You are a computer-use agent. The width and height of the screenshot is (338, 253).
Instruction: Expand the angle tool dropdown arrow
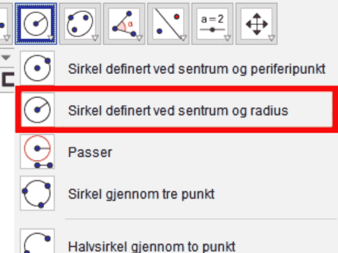coord(140,38)
